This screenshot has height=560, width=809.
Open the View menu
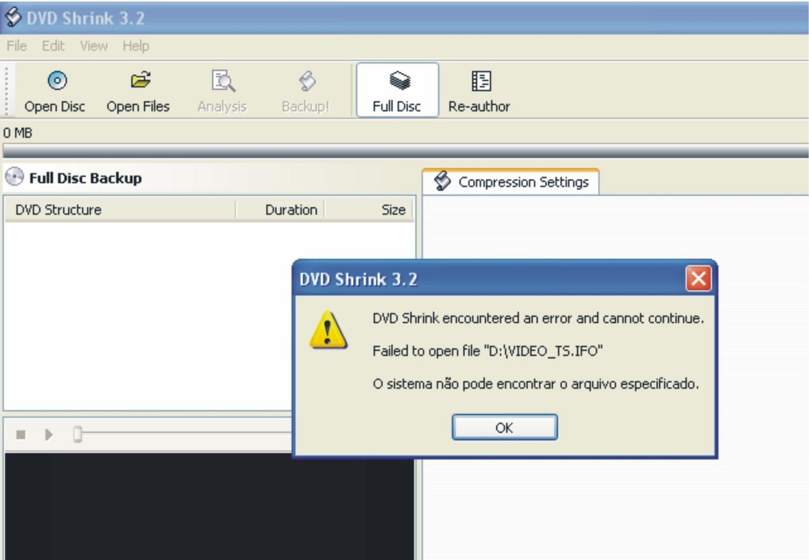tap(94, 46)
